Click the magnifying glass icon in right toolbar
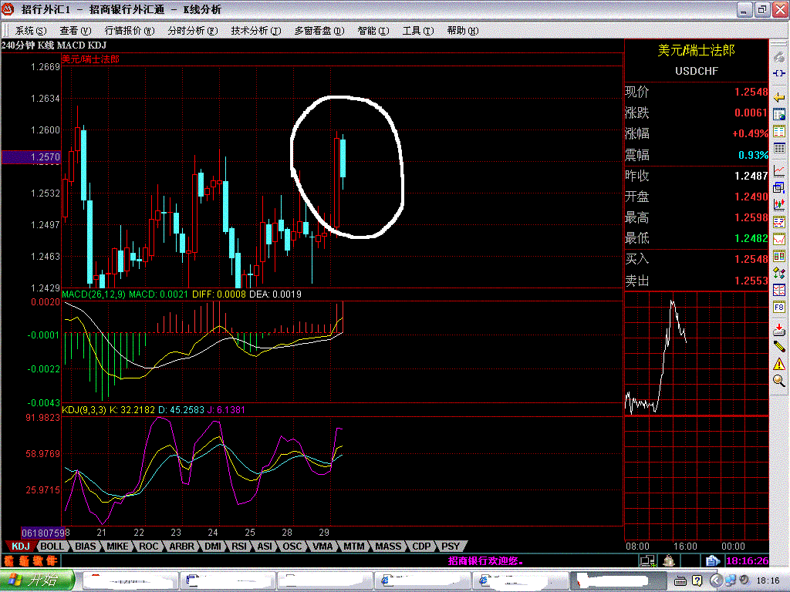This screenshot has width=790, height=592. (x=779, y=380)
